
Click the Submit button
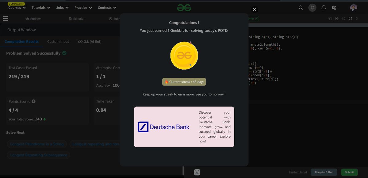pos(349,172)
